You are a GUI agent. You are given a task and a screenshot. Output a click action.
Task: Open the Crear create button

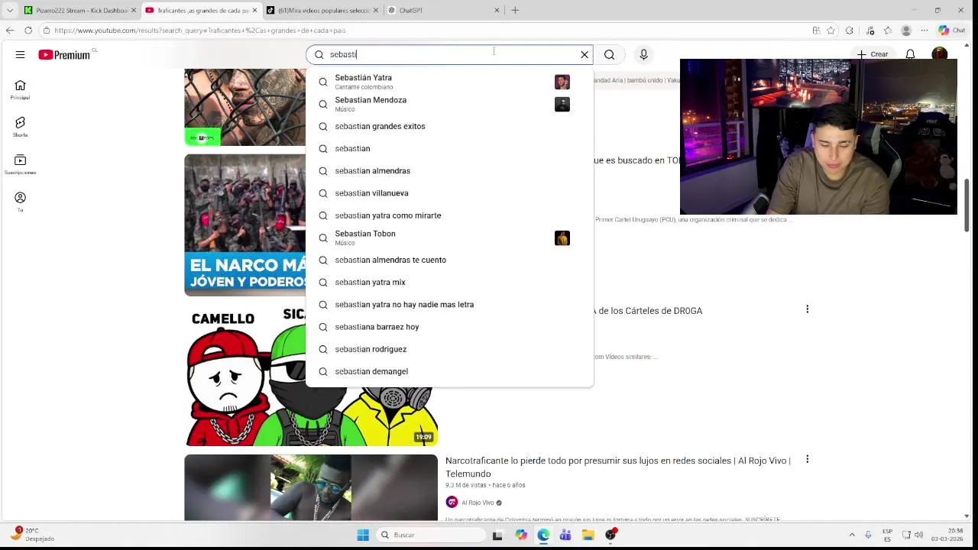873,54
